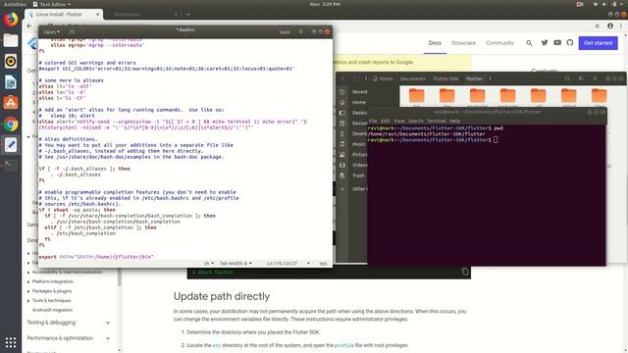Open Community on Flutter site
Image resolution: width=628 pixels, height=353 pixels.
tap(499, 43)
